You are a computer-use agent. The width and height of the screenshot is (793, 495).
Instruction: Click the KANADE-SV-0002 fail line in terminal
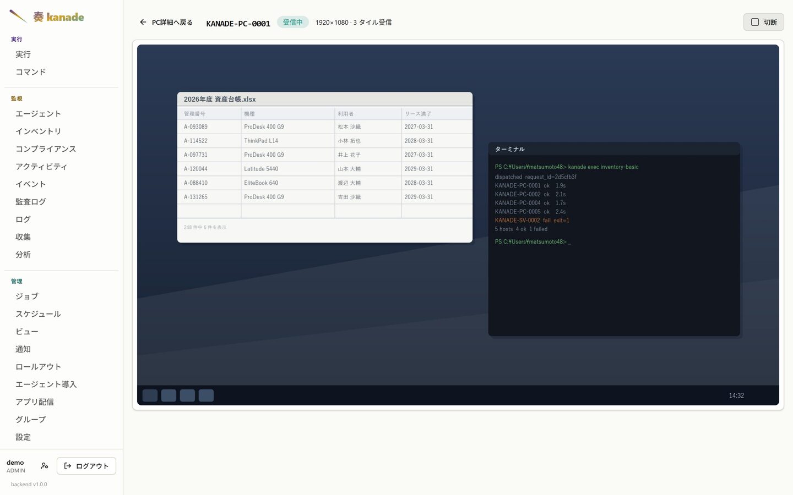532,221
